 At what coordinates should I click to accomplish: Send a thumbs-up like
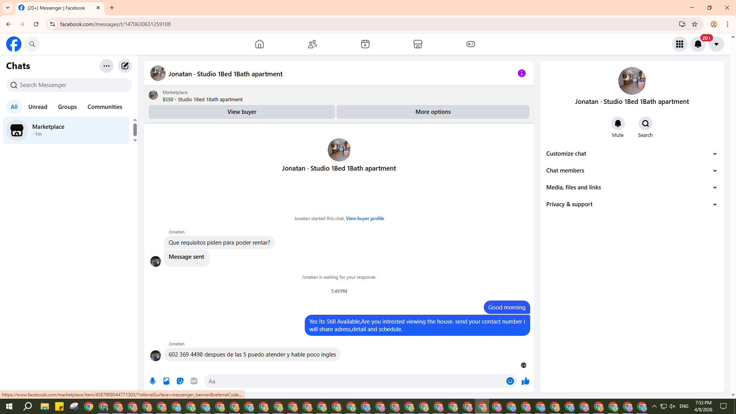[525, 381]
